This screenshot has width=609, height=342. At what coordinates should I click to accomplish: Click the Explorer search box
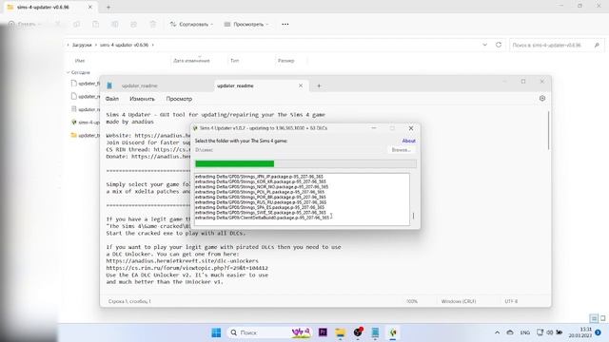[x=556, y=46]
